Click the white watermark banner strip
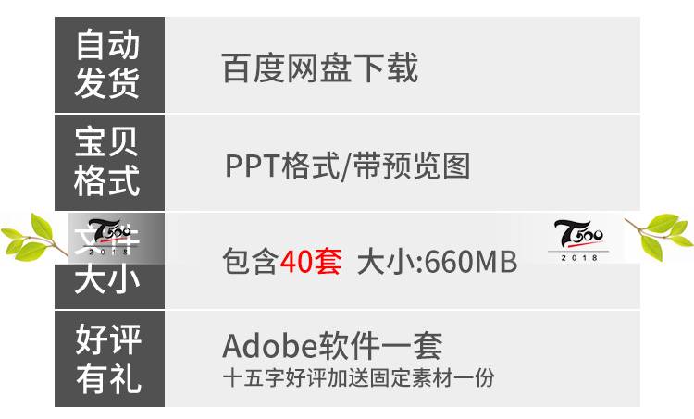The width and height of the screenshot is (694, 419). [345, 238]
